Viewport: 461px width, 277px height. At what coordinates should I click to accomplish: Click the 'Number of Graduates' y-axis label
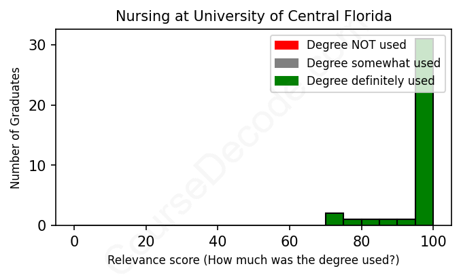(15, 127)
